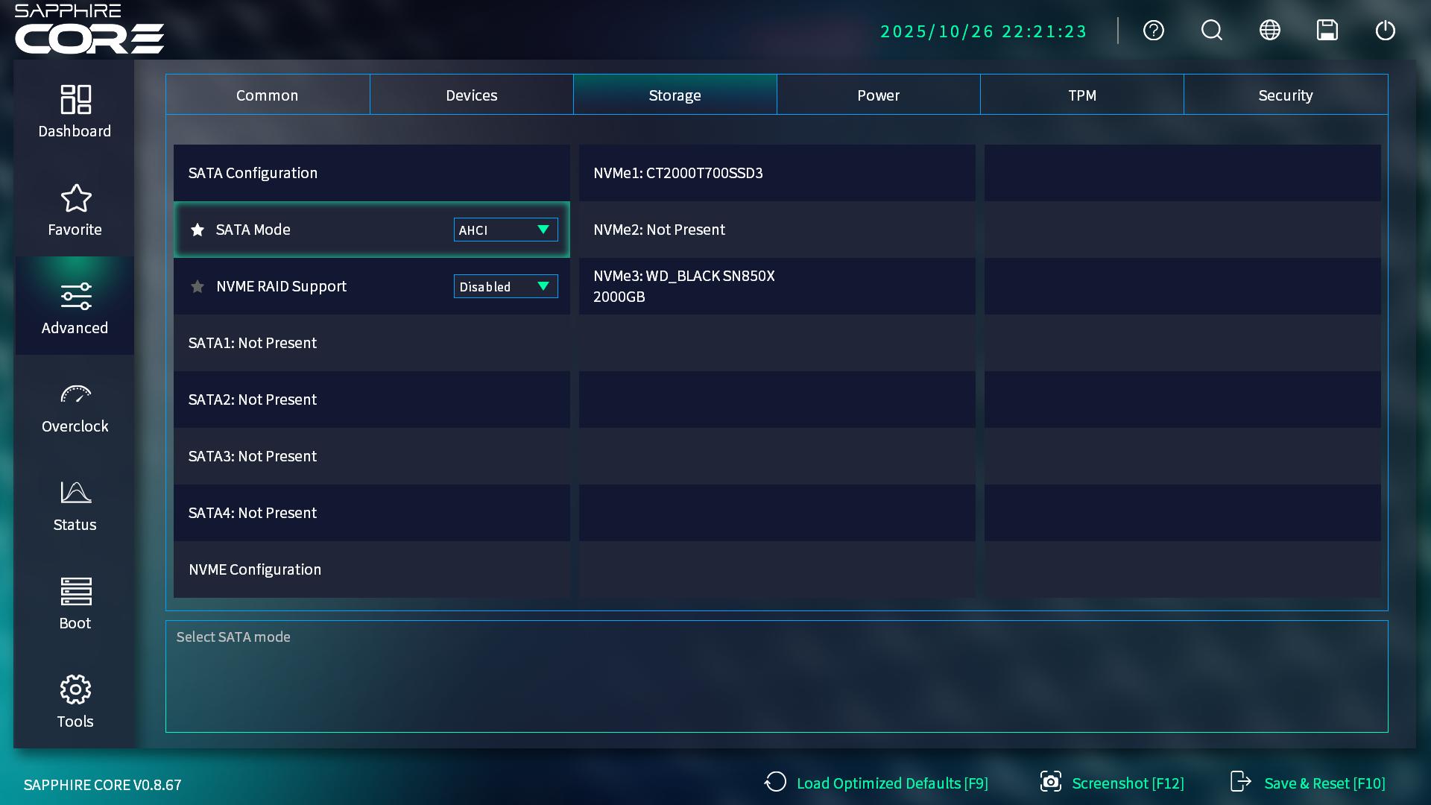Change language via the globe icon
1431x805 pixels.
(1269, 31)
